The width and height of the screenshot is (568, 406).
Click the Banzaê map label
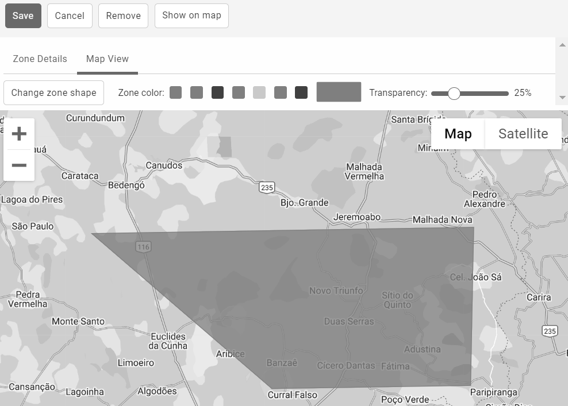282,362
